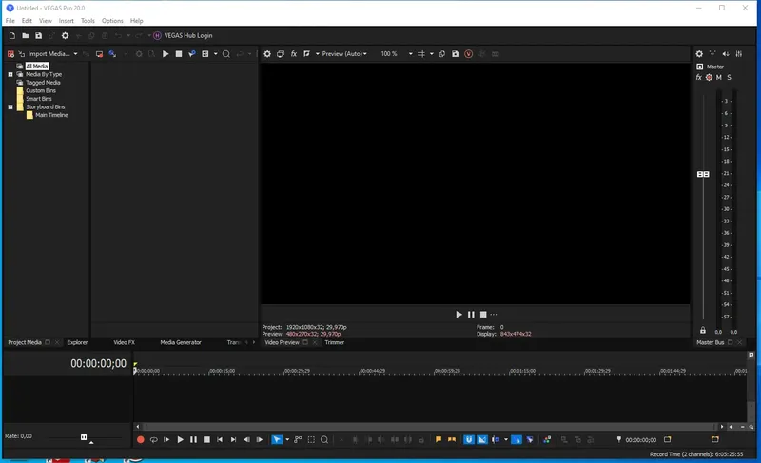This screenshot has width=761, height=463.
Task: Save snapshot to file in preview toolbar
Action: pos(456,54)
